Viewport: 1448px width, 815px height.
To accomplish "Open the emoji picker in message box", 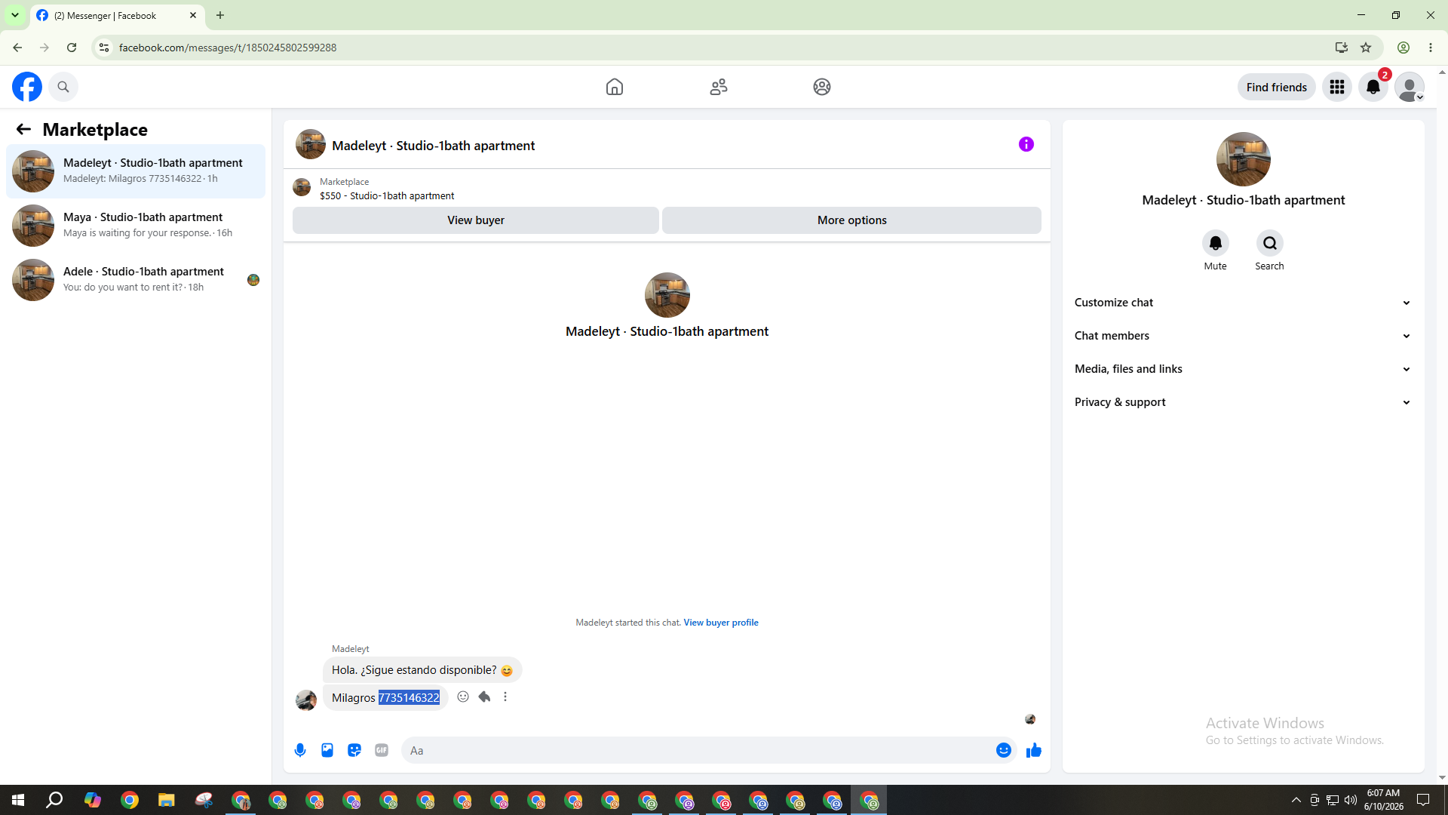I will pyautogui.click(x=1004, y=750).
